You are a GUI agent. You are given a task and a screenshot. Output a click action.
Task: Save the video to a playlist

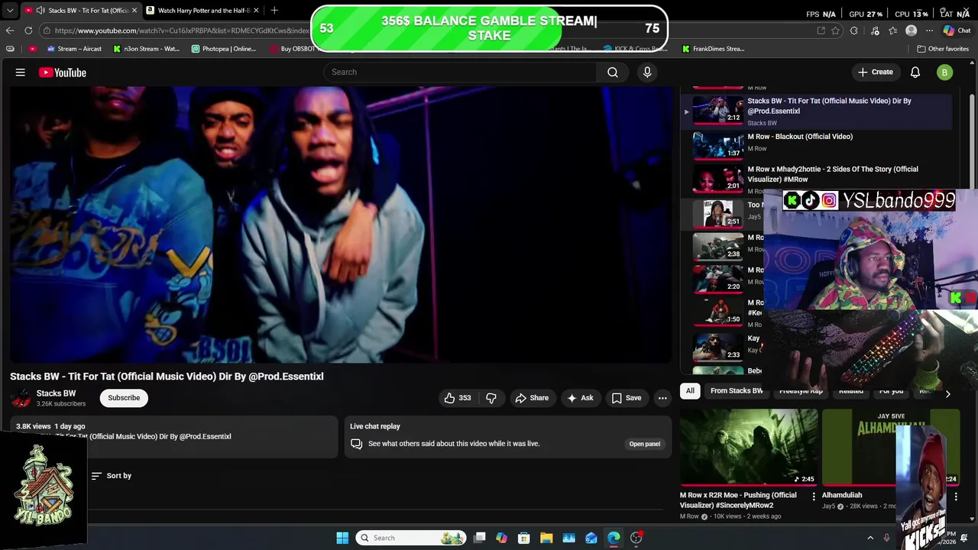coord(627,398)
